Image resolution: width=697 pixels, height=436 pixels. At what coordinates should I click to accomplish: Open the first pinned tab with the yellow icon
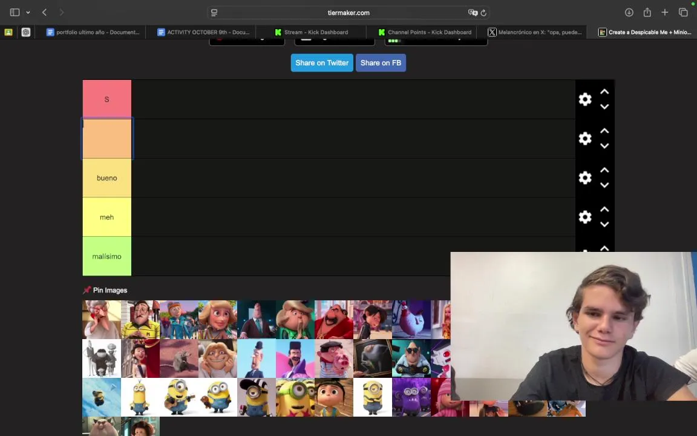click(8, 32)
